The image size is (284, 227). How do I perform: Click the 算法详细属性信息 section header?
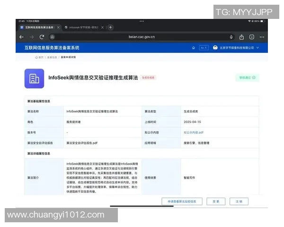pyautogui.click(x=39, y=154)
